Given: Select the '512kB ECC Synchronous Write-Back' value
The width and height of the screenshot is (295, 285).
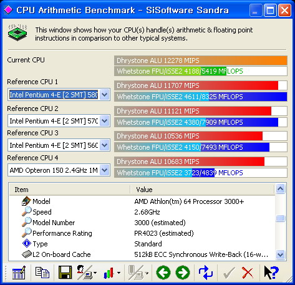Looking at the screenshot, I should coord(201,254).
